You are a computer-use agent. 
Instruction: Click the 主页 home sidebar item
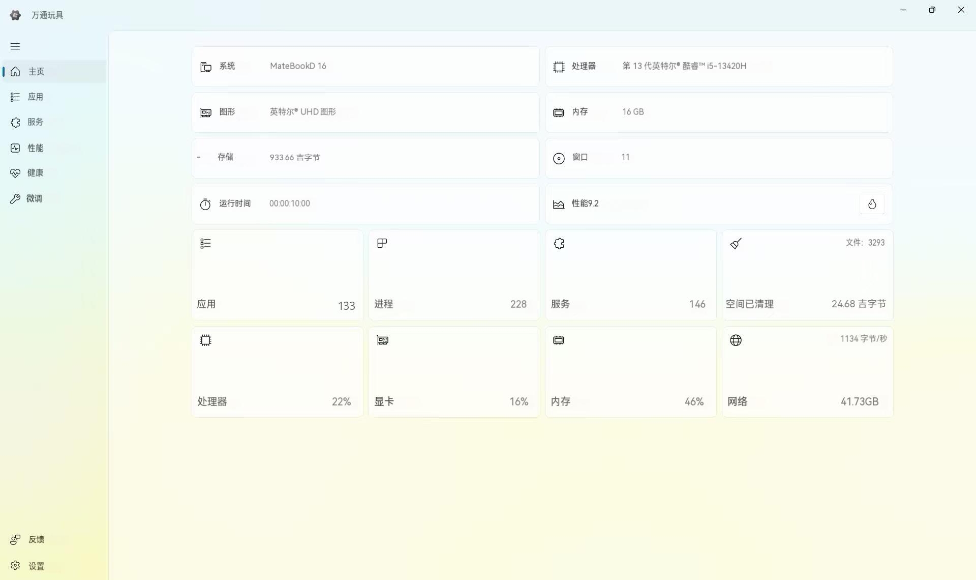(x=36, y=72)
